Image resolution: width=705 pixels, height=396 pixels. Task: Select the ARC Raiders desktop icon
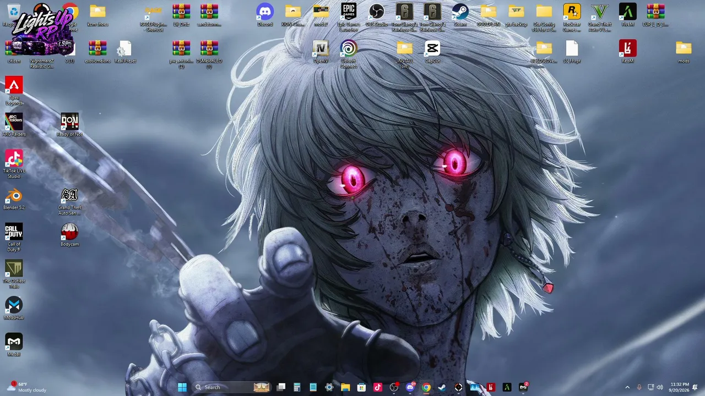tap(14, 125)
